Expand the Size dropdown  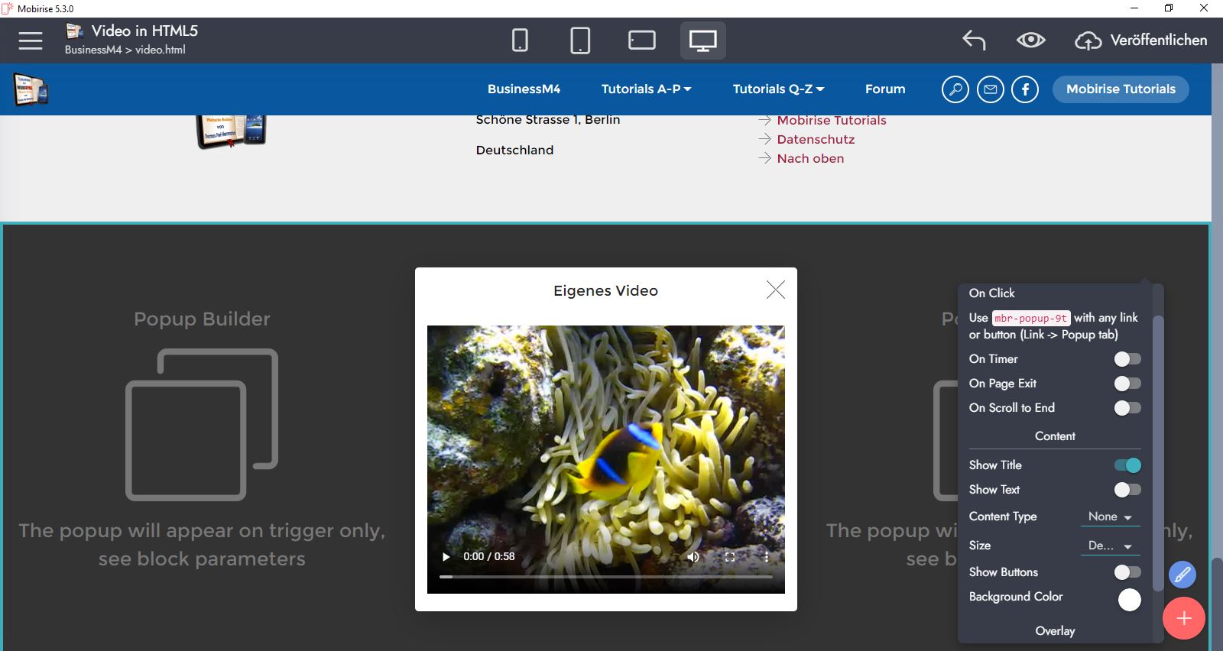pyautogui.click(x=1110, y=546)
